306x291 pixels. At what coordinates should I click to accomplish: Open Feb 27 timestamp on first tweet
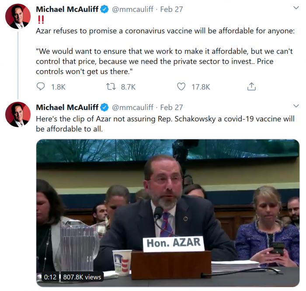171,9
